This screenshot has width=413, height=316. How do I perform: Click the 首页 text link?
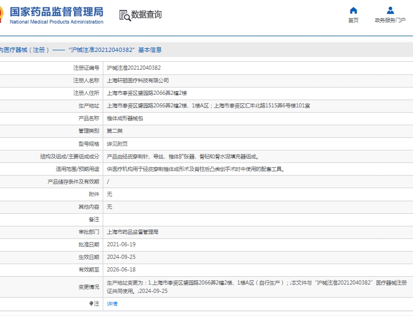point(353,20)
